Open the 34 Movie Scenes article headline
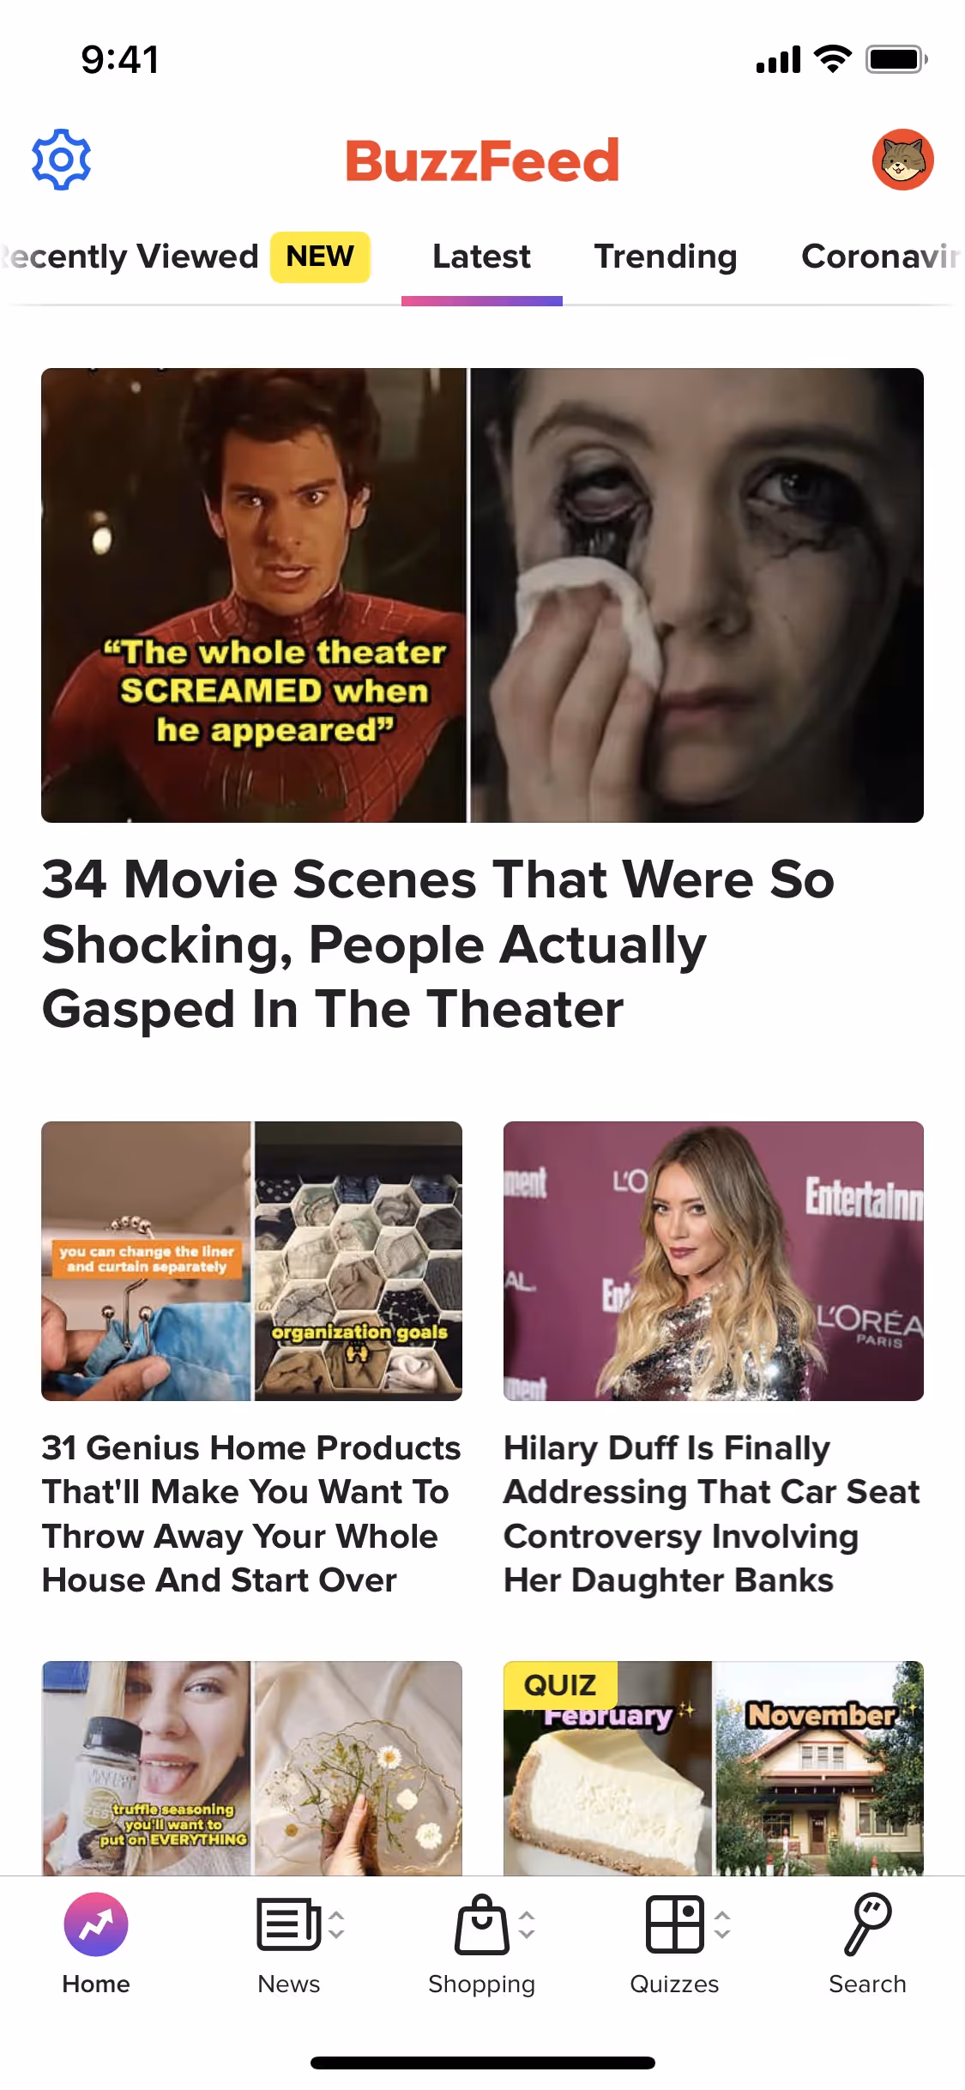The height and width of the screenshot is (2090, 965). pyautogui.click(x=438, y=945)
